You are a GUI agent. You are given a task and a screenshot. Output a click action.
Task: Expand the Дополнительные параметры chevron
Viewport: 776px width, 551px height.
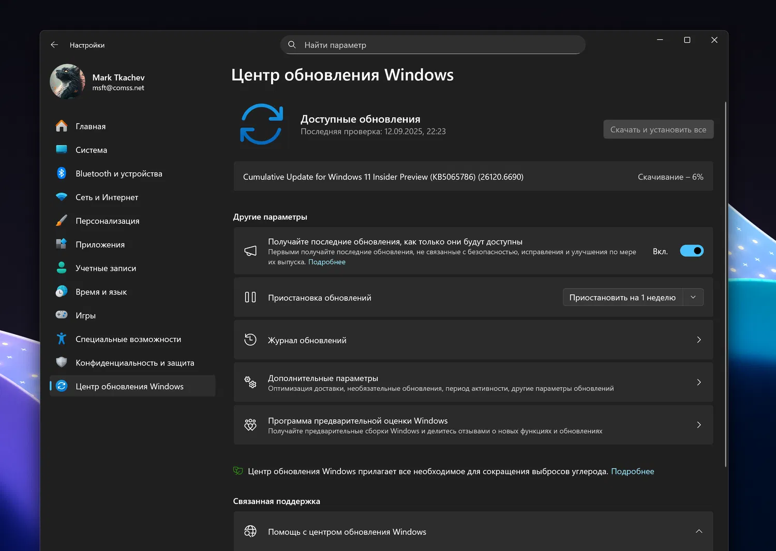click(698, 382)
